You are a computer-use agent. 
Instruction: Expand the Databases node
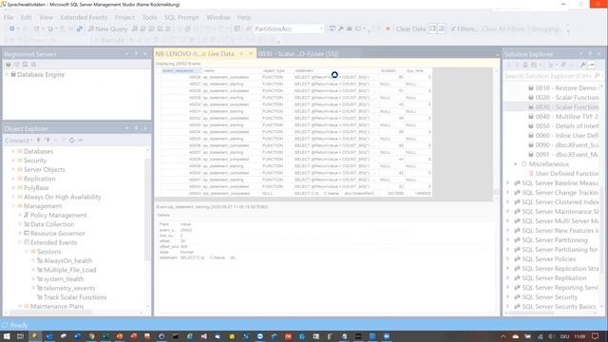pos(13,151)
